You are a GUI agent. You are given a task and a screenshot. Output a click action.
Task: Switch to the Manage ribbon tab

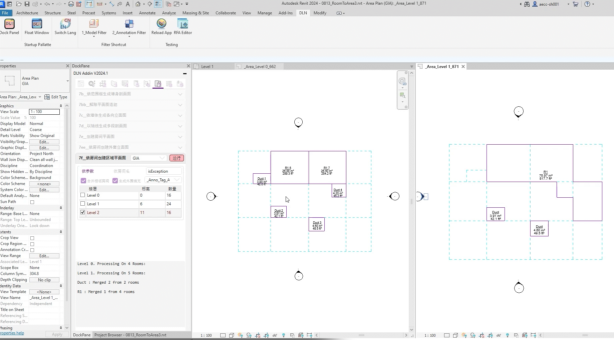(x=265, y=13)
